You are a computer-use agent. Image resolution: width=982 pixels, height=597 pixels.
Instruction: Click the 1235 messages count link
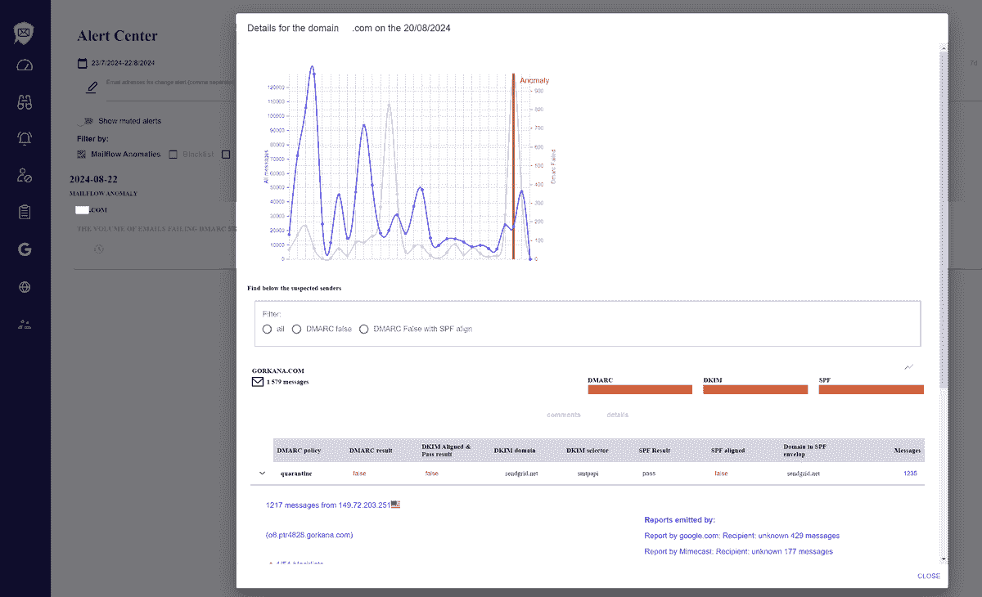(910, 474)
